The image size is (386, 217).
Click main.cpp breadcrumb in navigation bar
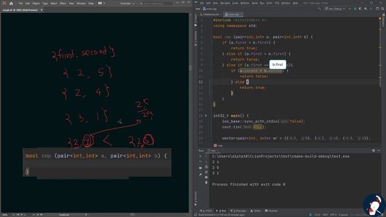tap(210, 8)
